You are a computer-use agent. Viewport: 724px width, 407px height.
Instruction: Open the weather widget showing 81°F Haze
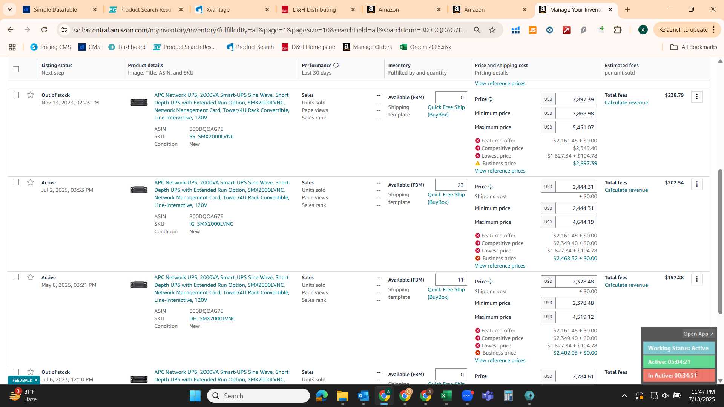pyautogui.click(x=23, y=396)
